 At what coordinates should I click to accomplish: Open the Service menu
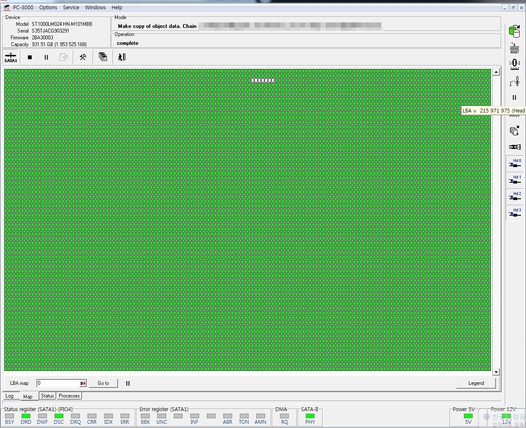tap(71, 8)
